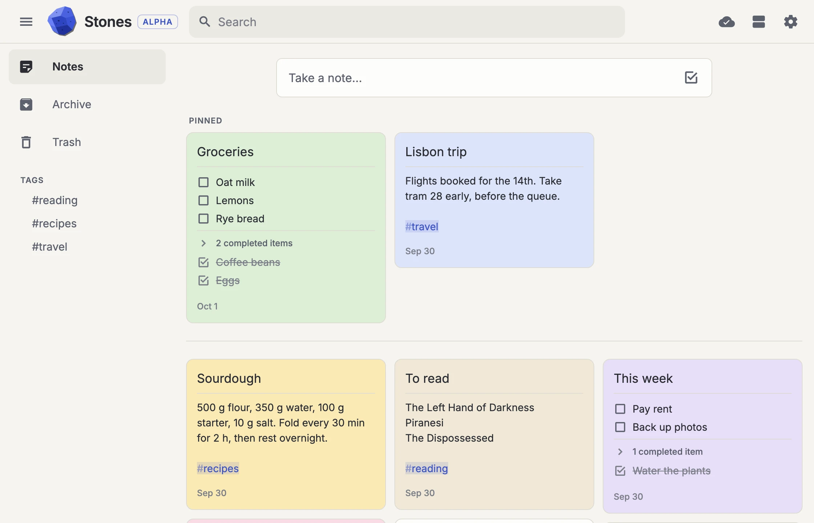Check the Pay rent item
This screenshot has height=523, width=814.
[x=620, y=409]
